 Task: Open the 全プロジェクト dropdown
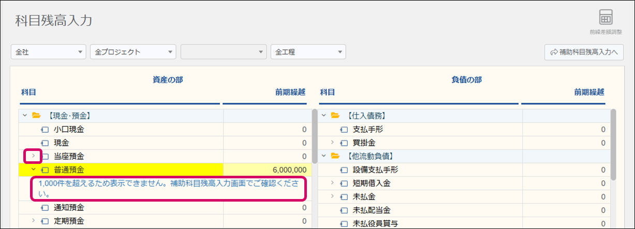click(134, 52)
